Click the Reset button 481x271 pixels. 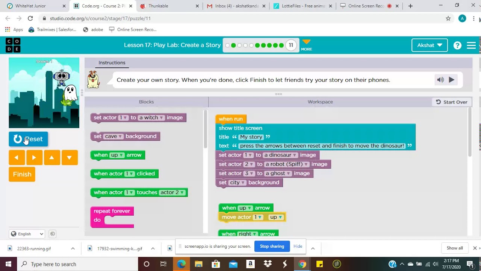pos(28,139)
